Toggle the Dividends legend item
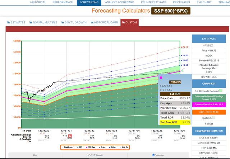This screenshot has height=159, width=230. coord(68,147)
